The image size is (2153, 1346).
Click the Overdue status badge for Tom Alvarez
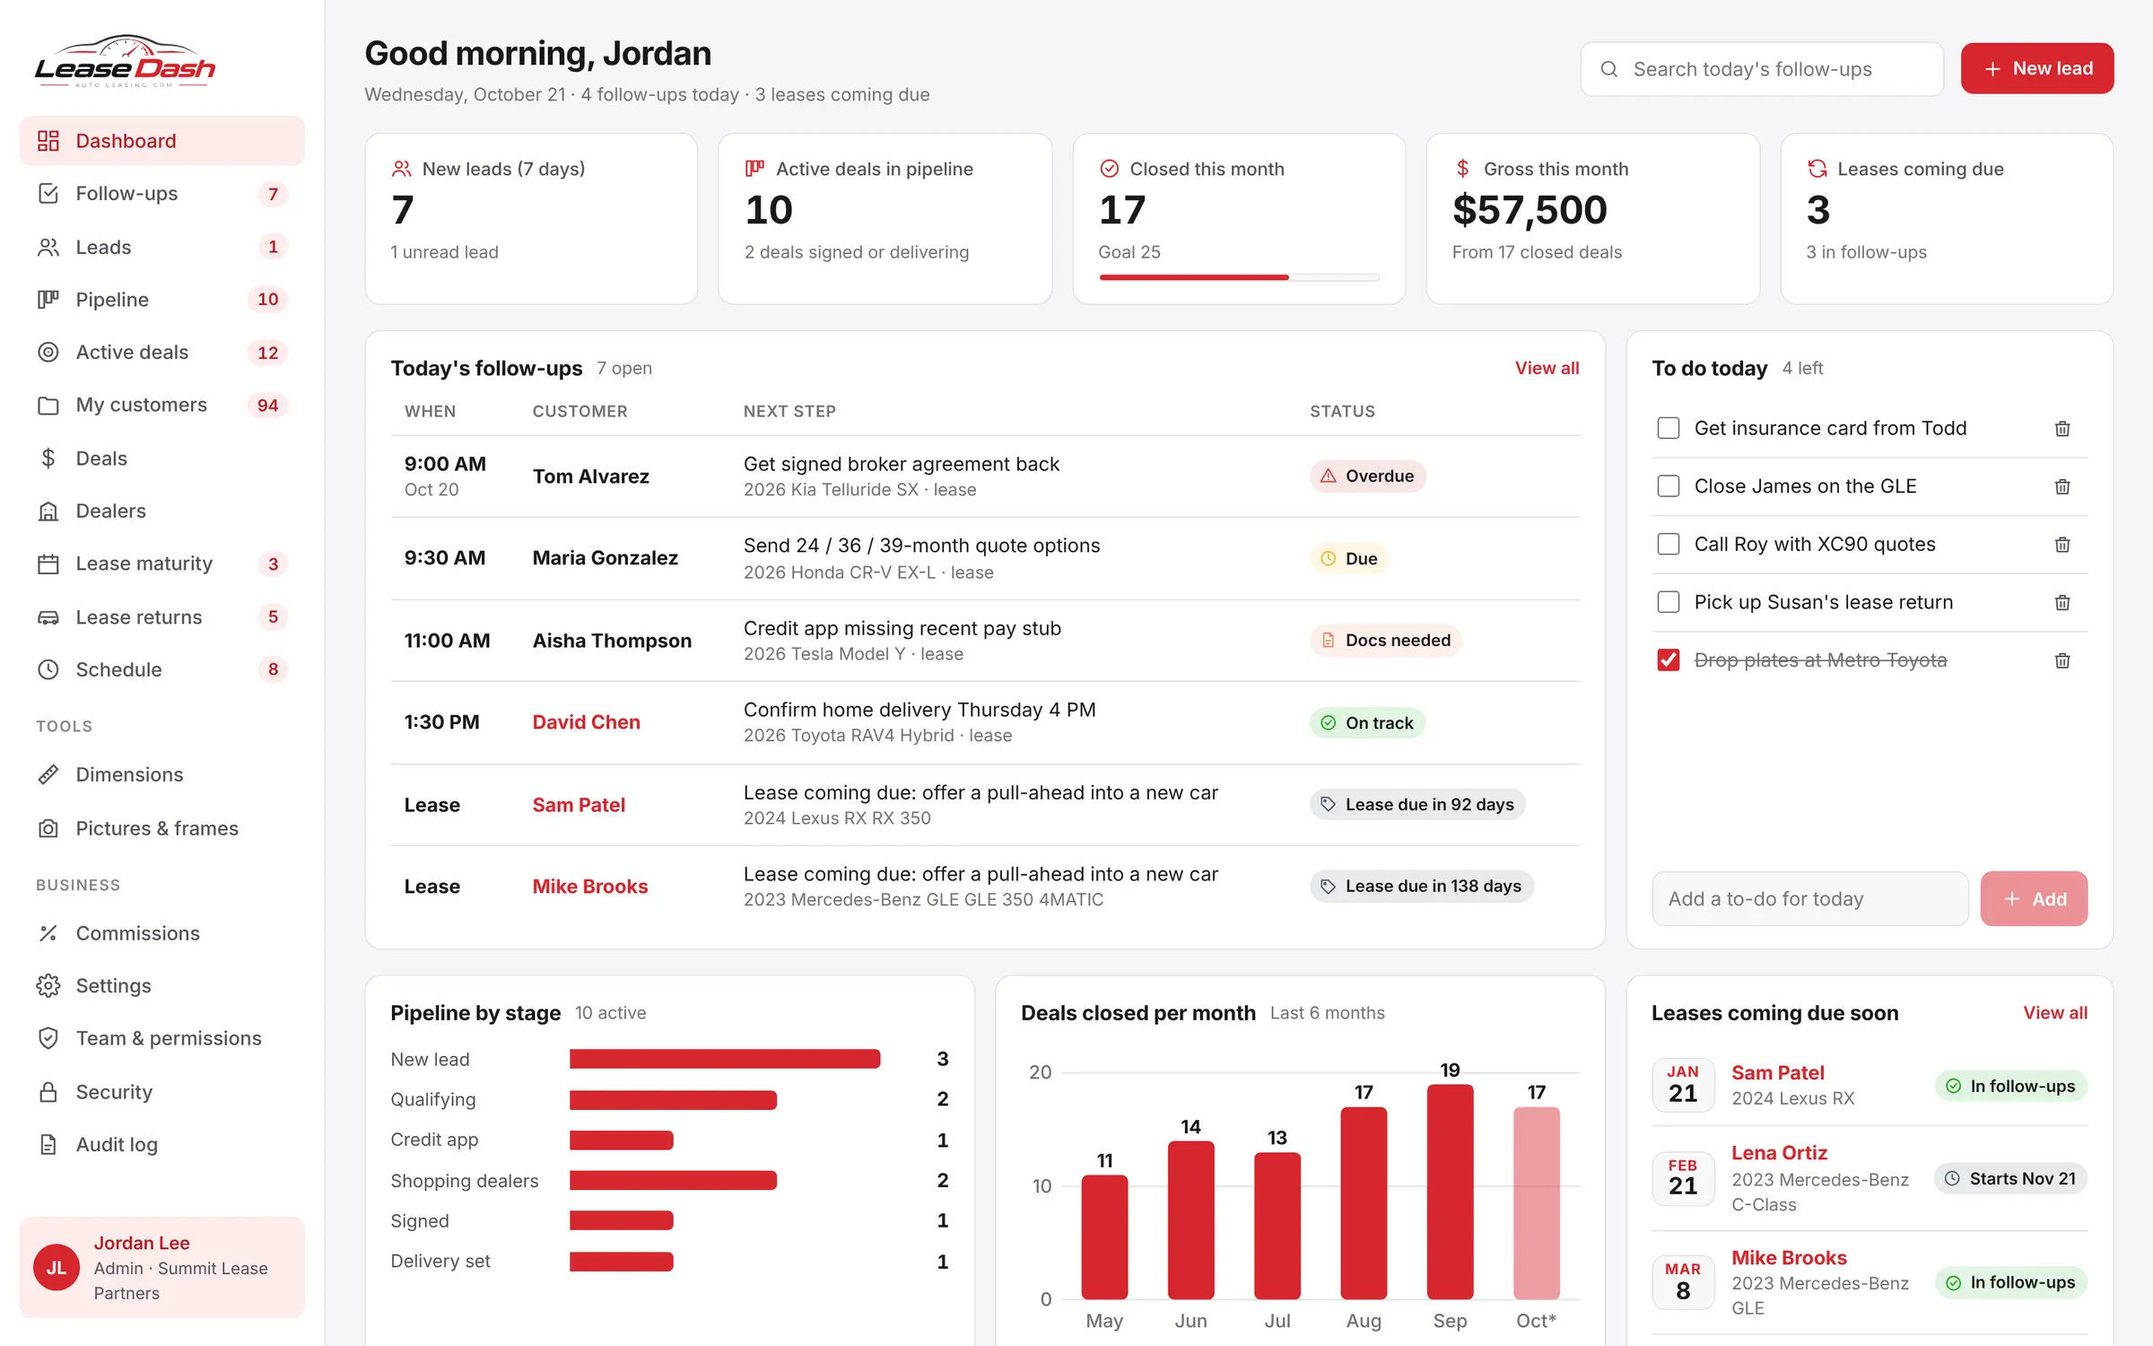1367,476
